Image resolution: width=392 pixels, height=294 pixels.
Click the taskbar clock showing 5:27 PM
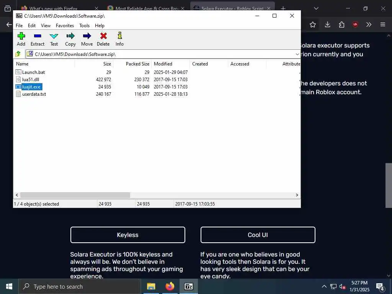(359, 286)
